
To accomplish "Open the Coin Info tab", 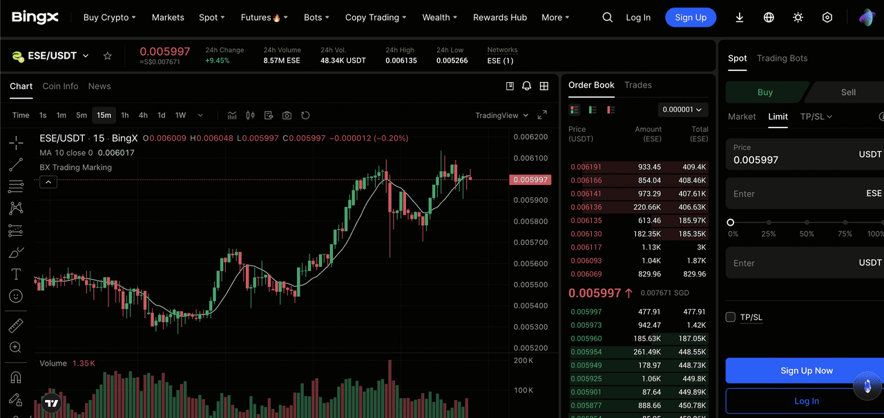I will tap(60, 86).
